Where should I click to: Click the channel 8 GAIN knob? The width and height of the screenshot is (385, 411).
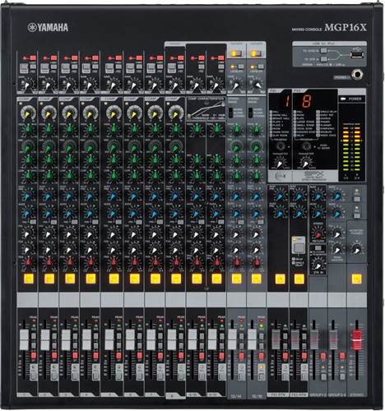click(x=175, y=85)
